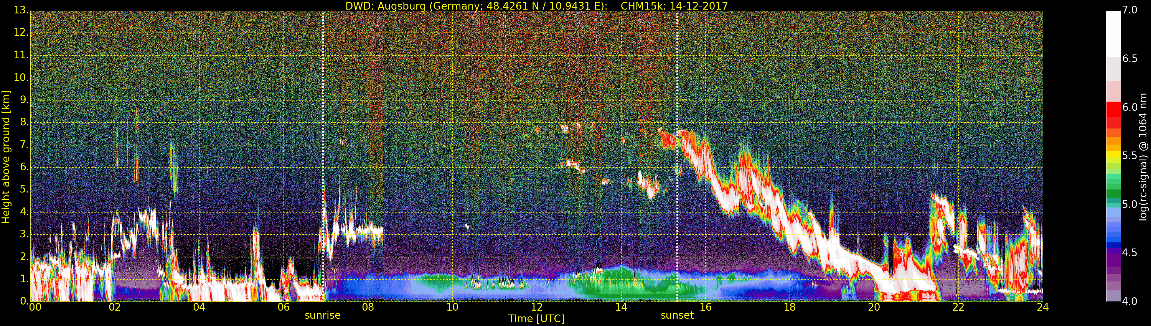Click the x-axis tick label '14'
The height and width of the screenshot is (326, 1151).
point(621,307)
